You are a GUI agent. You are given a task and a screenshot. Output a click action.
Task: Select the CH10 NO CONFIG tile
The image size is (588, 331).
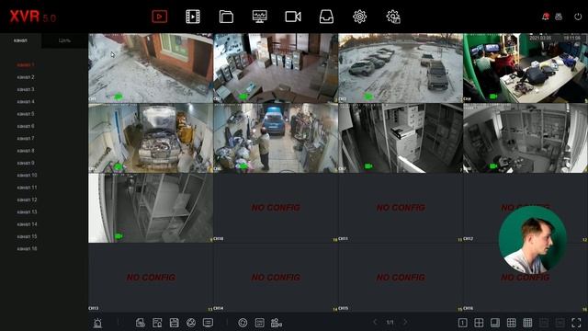pos(276,208)
